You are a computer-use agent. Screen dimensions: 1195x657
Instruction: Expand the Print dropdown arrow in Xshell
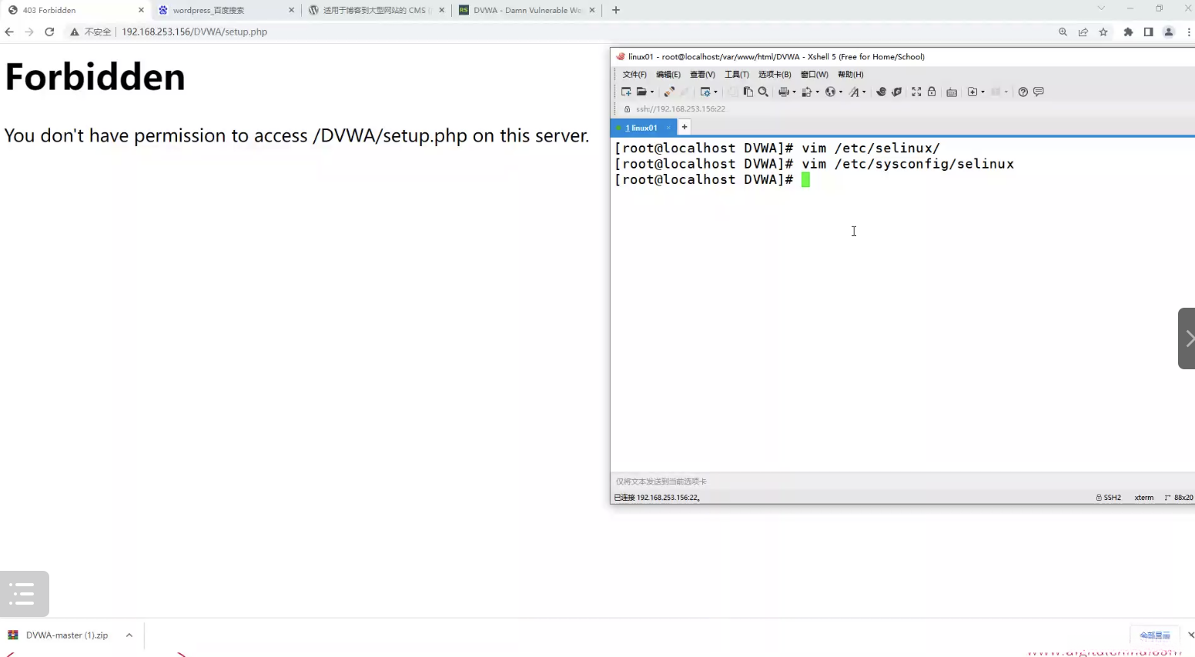[794, 92]
